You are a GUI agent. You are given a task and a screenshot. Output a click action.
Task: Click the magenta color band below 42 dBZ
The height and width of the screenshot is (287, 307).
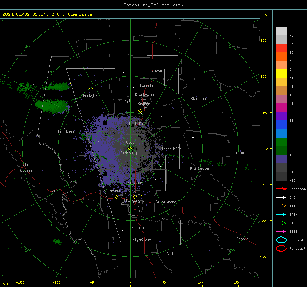(x=281, y=107)
